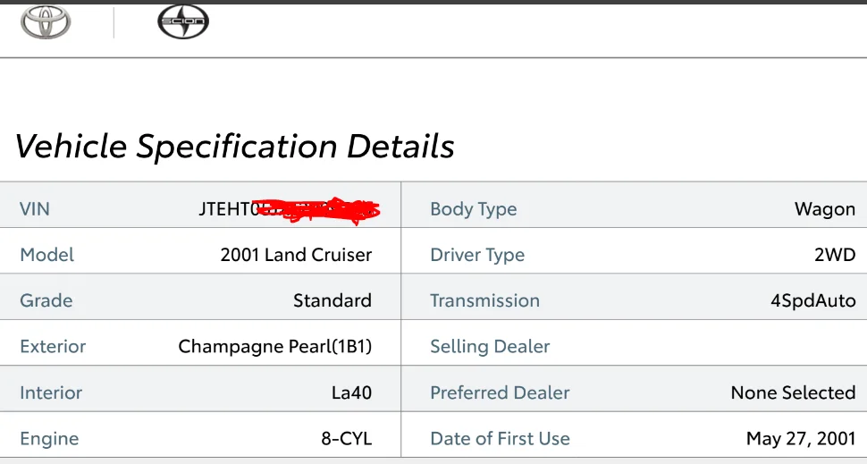Select the Vehicle Specification Details heading
This screenshot has height=464, width=867.
click(234, 147)
